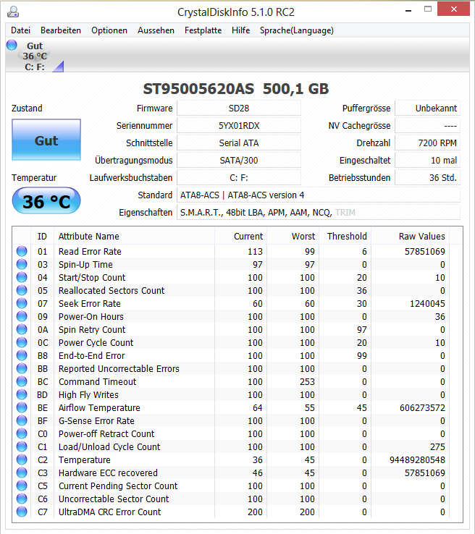Open the Datei menu
Image resolution: width=475 pixels, height=534 pixels.
click(20, 30)
